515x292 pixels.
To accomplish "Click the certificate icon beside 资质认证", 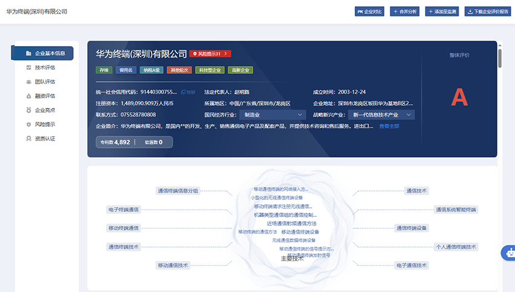I will coord(28,139).
